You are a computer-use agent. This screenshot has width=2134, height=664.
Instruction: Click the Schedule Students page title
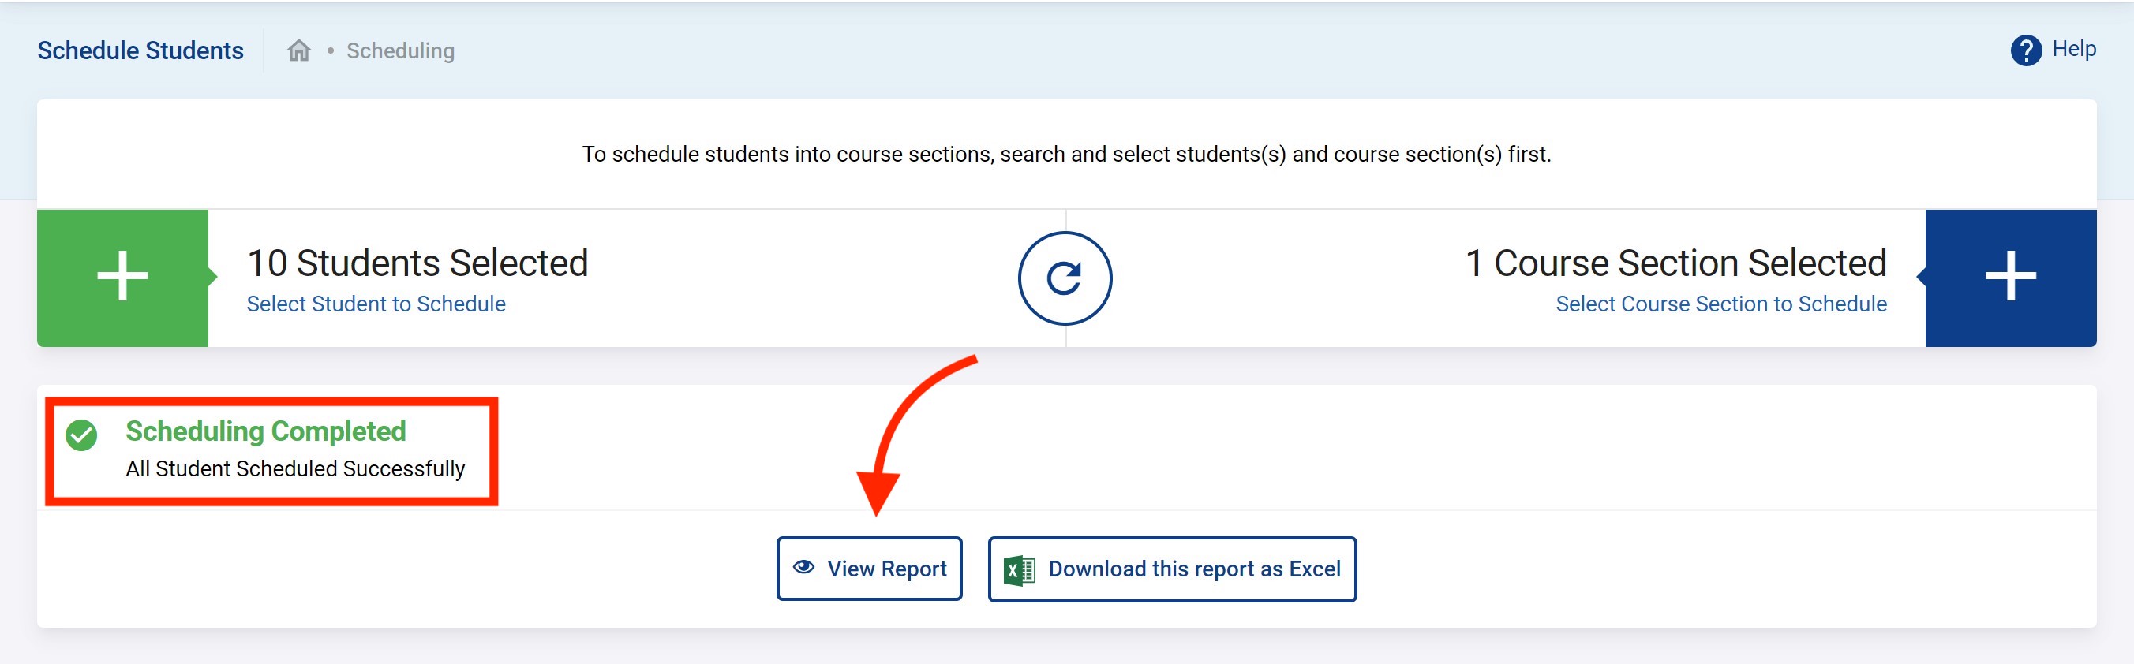pyautogui.click(x=140, y=50)
